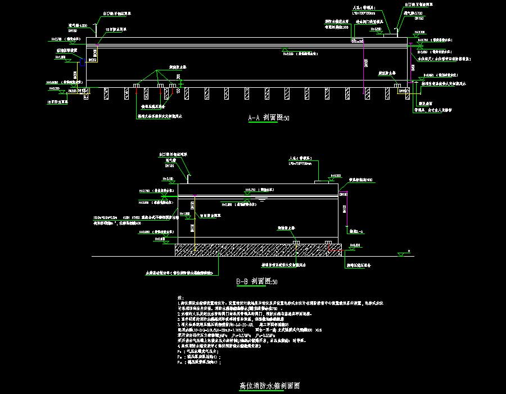Click the H+3.250 water level marker in B-B section
506x394 pixels.
pos(251,190)
